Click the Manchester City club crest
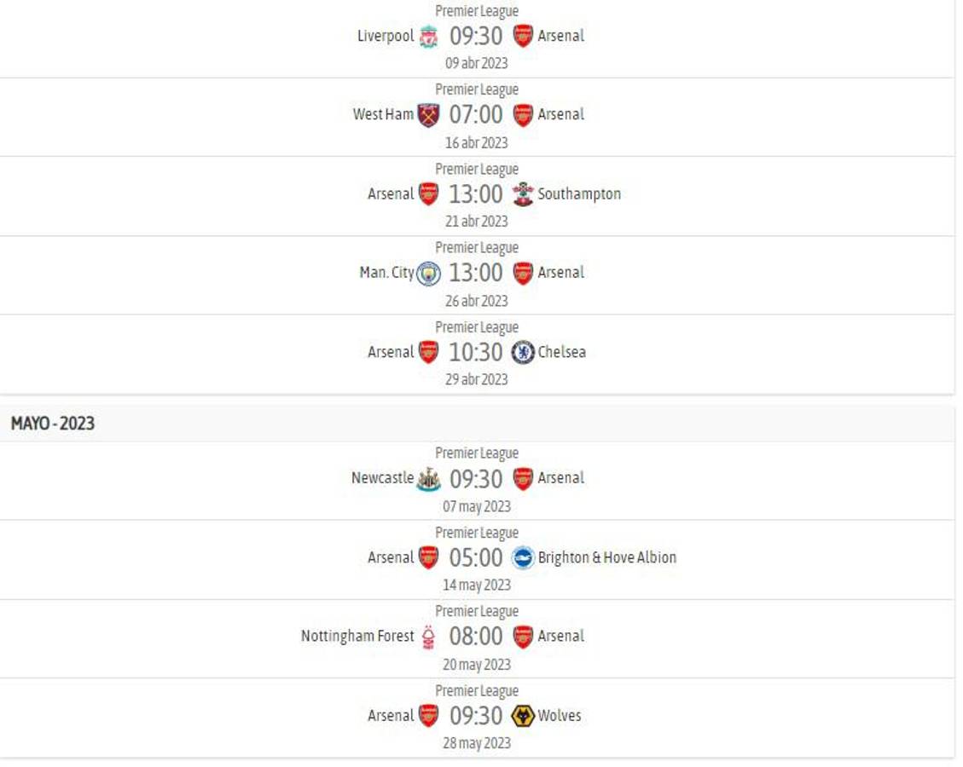The image size is (963, 767). click(x=428, y=274)
